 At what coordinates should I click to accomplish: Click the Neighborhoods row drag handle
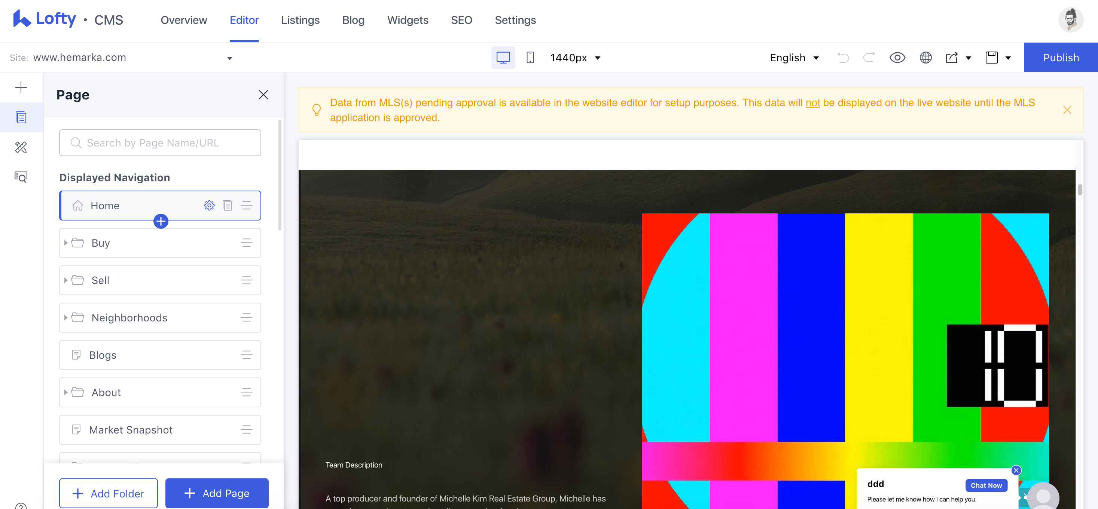246,318
